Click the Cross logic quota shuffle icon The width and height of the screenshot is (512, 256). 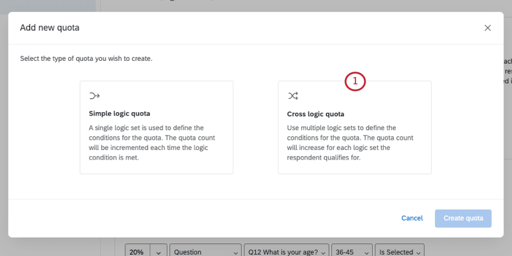(293, 95)
